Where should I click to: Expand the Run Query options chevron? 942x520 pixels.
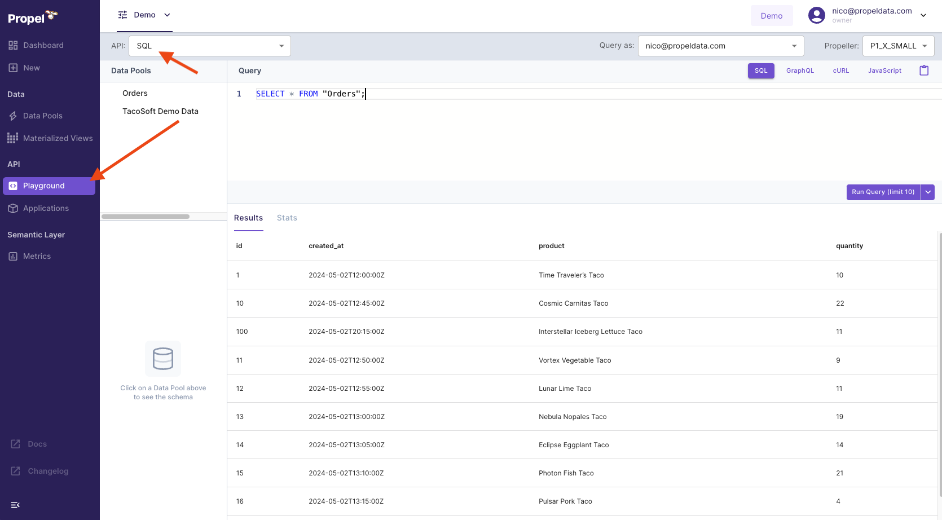927,192
